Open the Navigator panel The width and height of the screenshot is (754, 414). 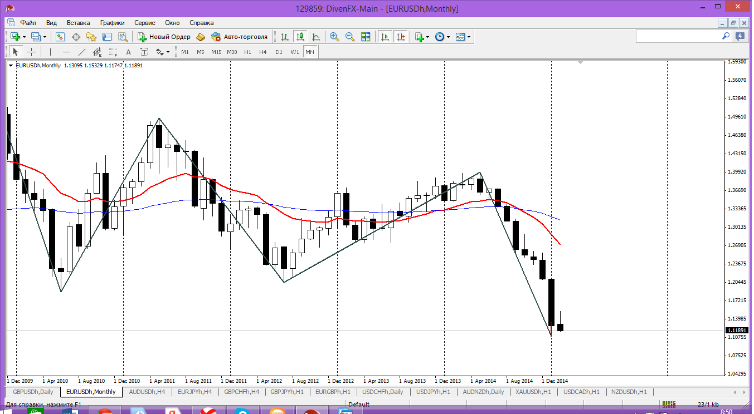pyautogui.click(x=91, y=37)
